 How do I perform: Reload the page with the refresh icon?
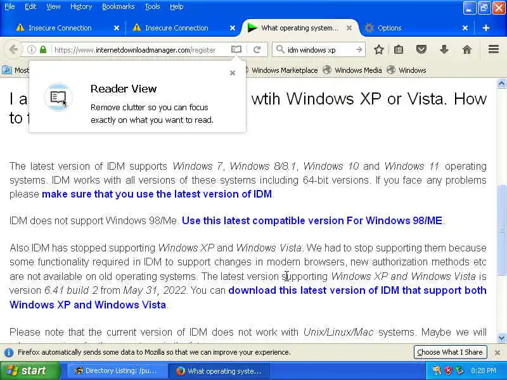pyautogui.click(x=257, y=50)
